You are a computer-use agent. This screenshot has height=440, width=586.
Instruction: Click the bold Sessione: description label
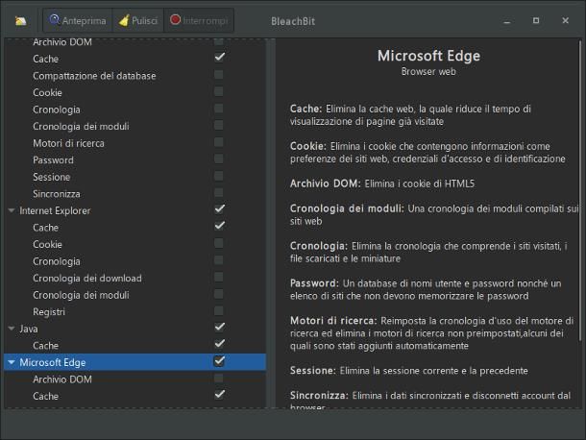point(313,371)
